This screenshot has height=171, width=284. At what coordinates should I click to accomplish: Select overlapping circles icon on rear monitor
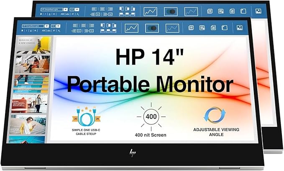[x=171, y=12]
